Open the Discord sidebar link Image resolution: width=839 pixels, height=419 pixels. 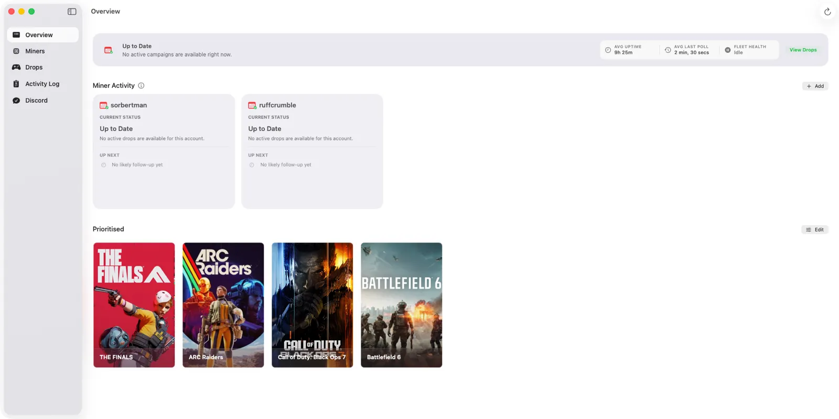(43, 101)
